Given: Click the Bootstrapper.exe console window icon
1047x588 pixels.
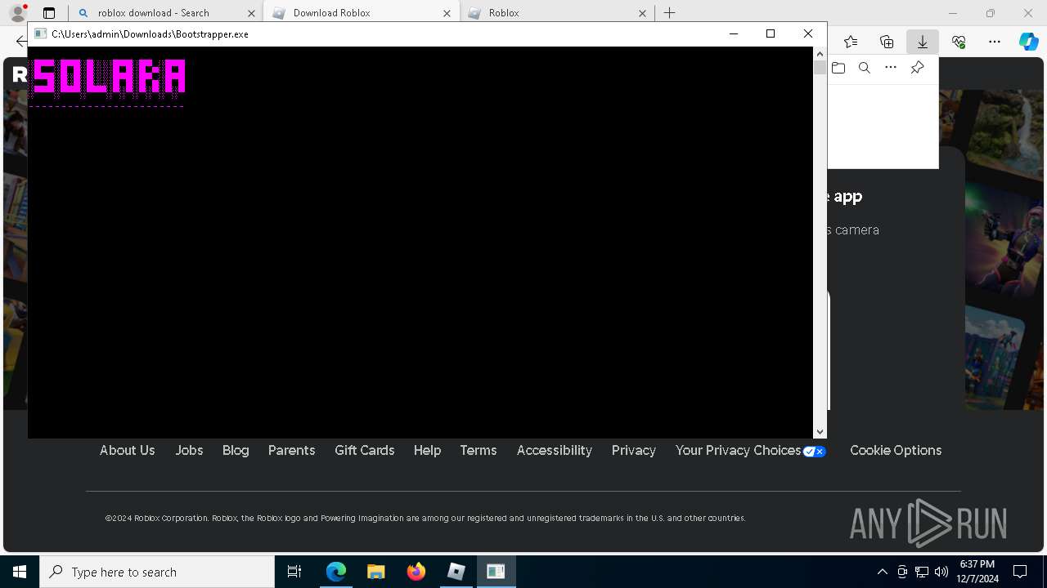Looking at the screenshot, I should [x=40, y=33].
